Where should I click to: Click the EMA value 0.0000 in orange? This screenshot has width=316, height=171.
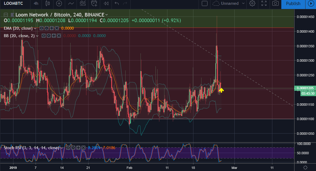pos(68,28)
